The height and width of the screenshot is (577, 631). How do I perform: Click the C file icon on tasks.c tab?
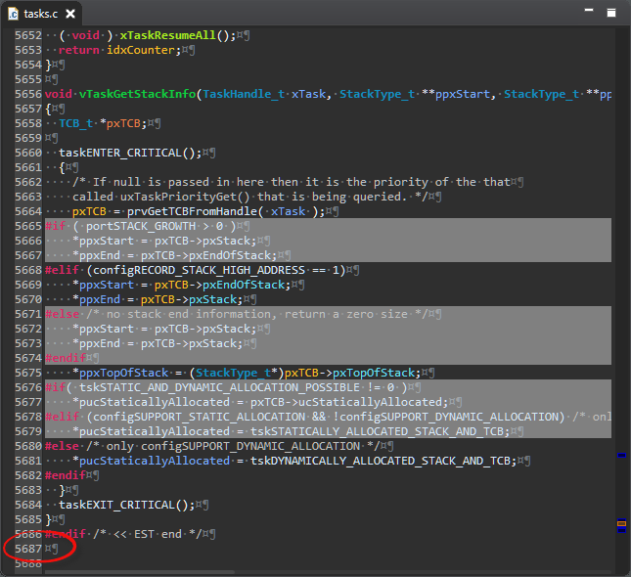(x=13, y=14)
